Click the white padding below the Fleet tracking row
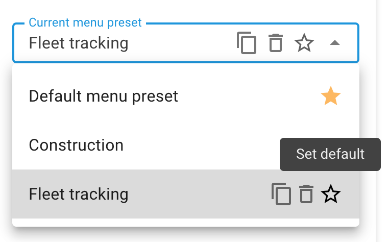 [186, 223]
